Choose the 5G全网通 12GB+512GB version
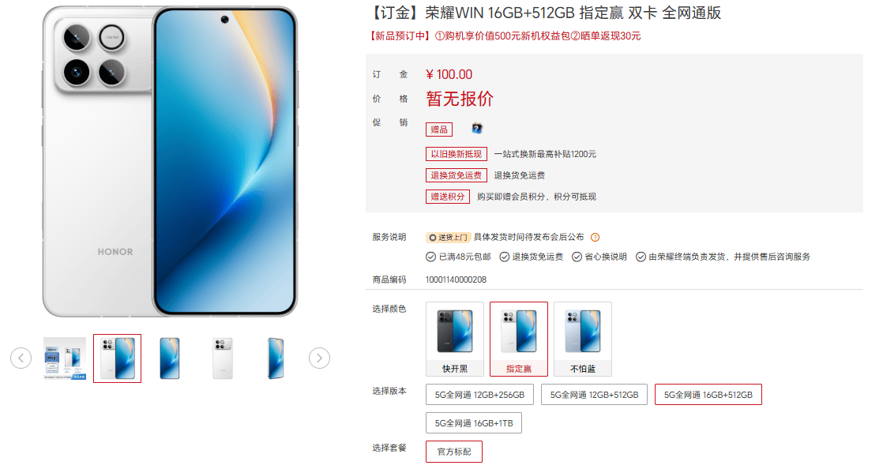Screen dimensions: 883x469 pos(594,395)
